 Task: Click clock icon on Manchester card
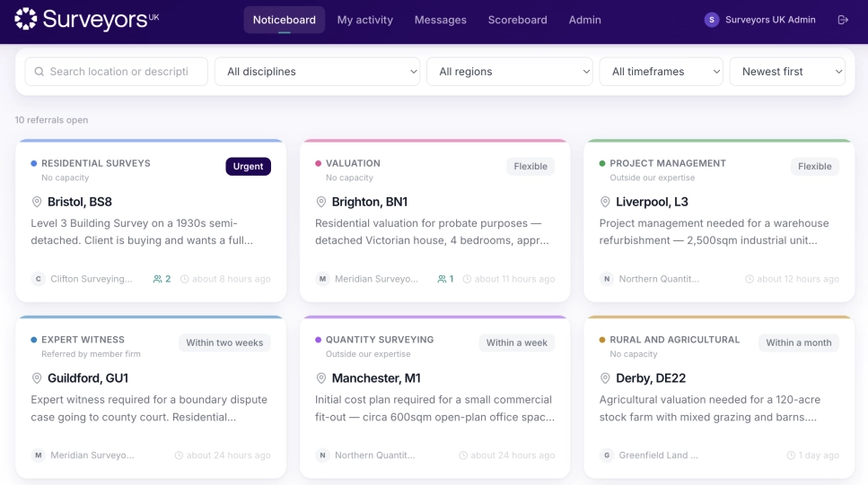(x=463, y=455)
